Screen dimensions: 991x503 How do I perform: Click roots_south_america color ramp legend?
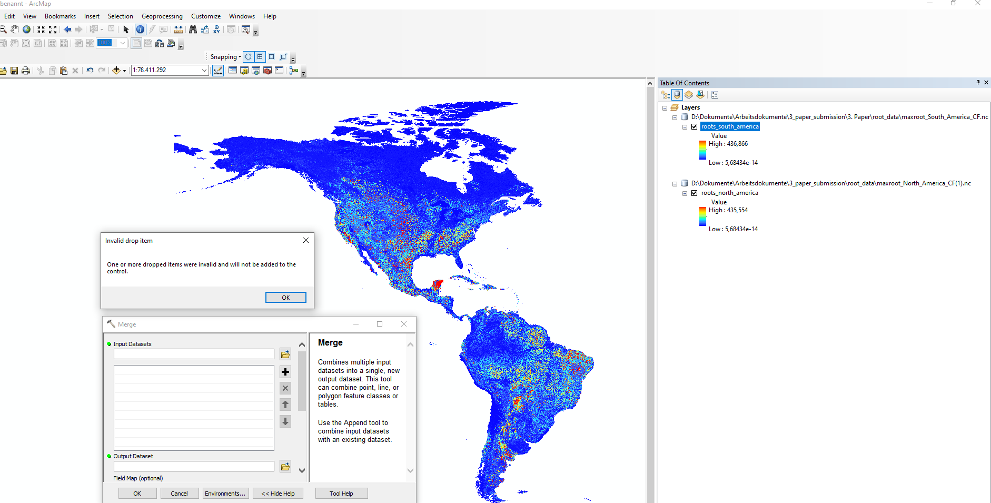(702, 150)
